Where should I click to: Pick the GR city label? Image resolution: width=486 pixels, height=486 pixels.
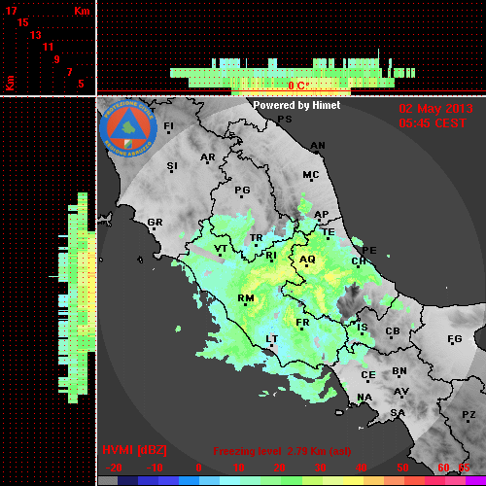[155, 223]
